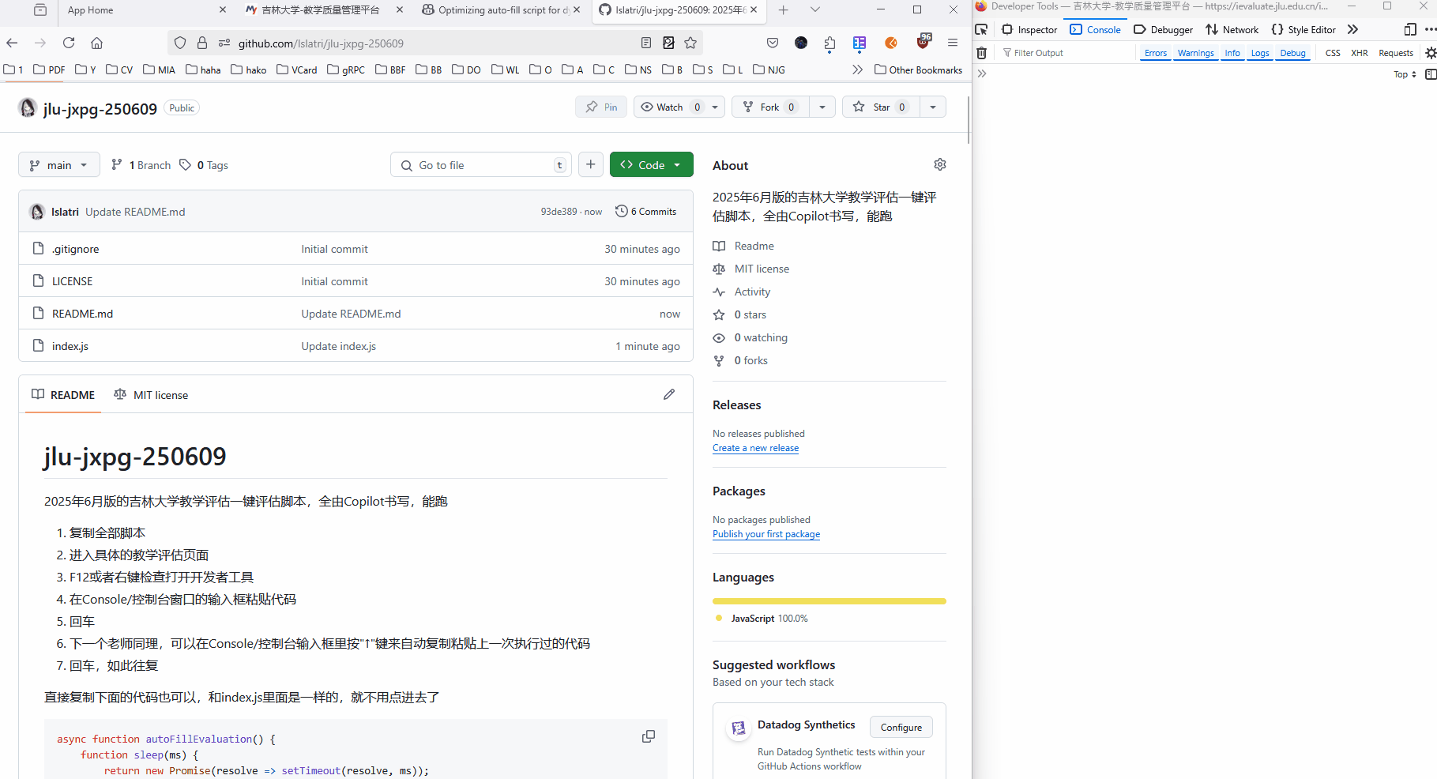This screenshot has height=779, width=1437.
Task: Switch to the Debugger tab in DevTools
Action: point(1163,29)
